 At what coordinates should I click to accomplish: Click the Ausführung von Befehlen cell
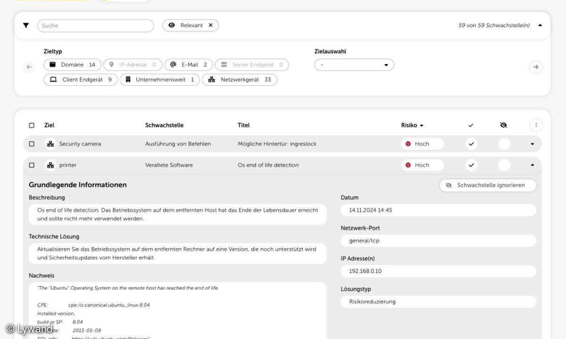pos(178,144)
